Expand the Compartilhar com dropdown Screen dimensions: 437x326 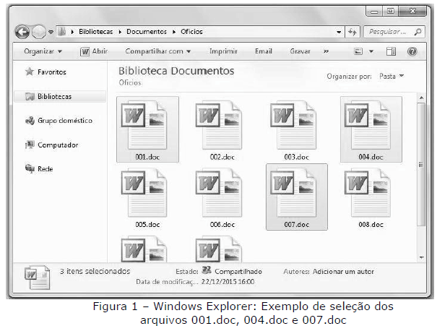[158, 52]
